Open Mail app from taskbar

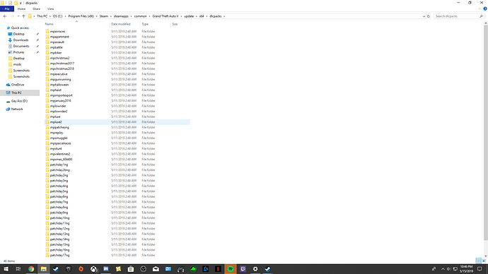[156, 269]
